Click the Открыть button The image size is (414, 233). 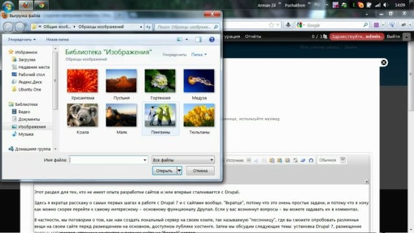[164, 171]
